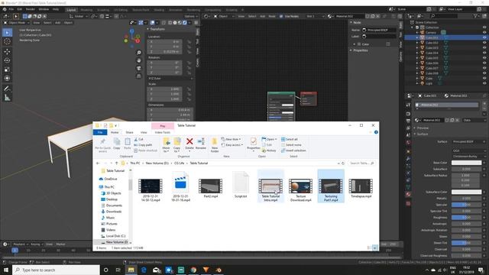Switch to Layout workspace tab
The image size is (489, 275).
click(71, 10)
